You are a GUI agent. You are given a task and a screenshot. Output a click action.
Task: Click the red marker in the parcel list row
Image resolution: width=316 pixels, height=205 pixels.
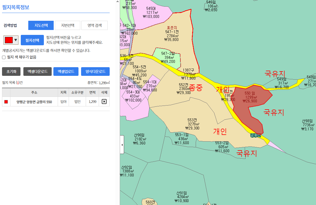click(x=6, y=101)
